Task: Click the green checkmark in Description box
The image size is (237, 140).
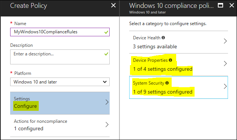Action: pos(106,54)
